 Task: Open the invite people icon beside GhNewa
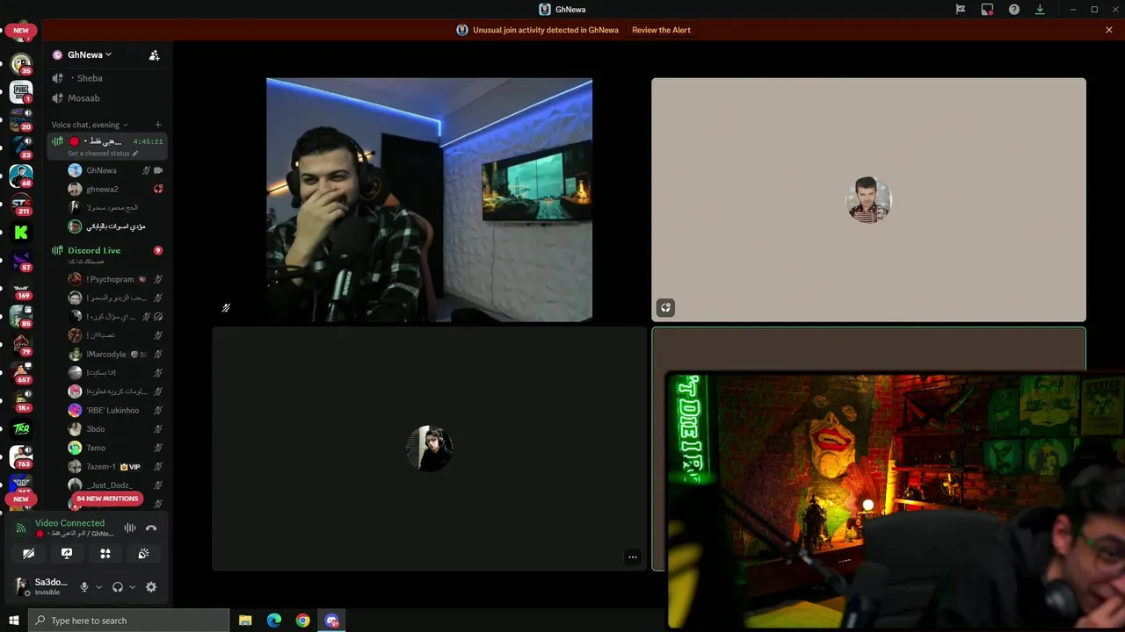(155, 54)
